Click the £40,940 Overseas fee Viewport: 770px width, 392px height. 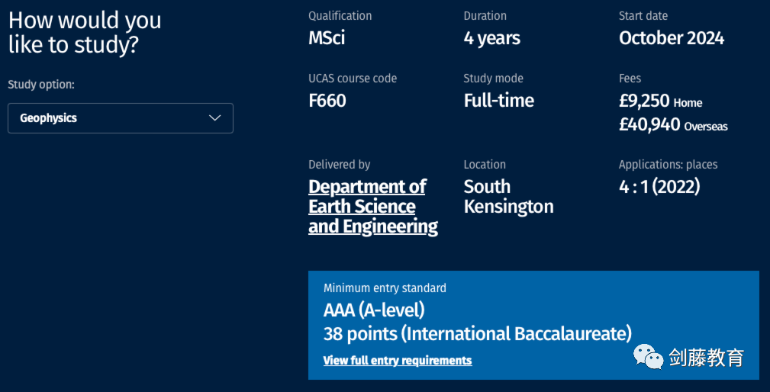[673, 124]
